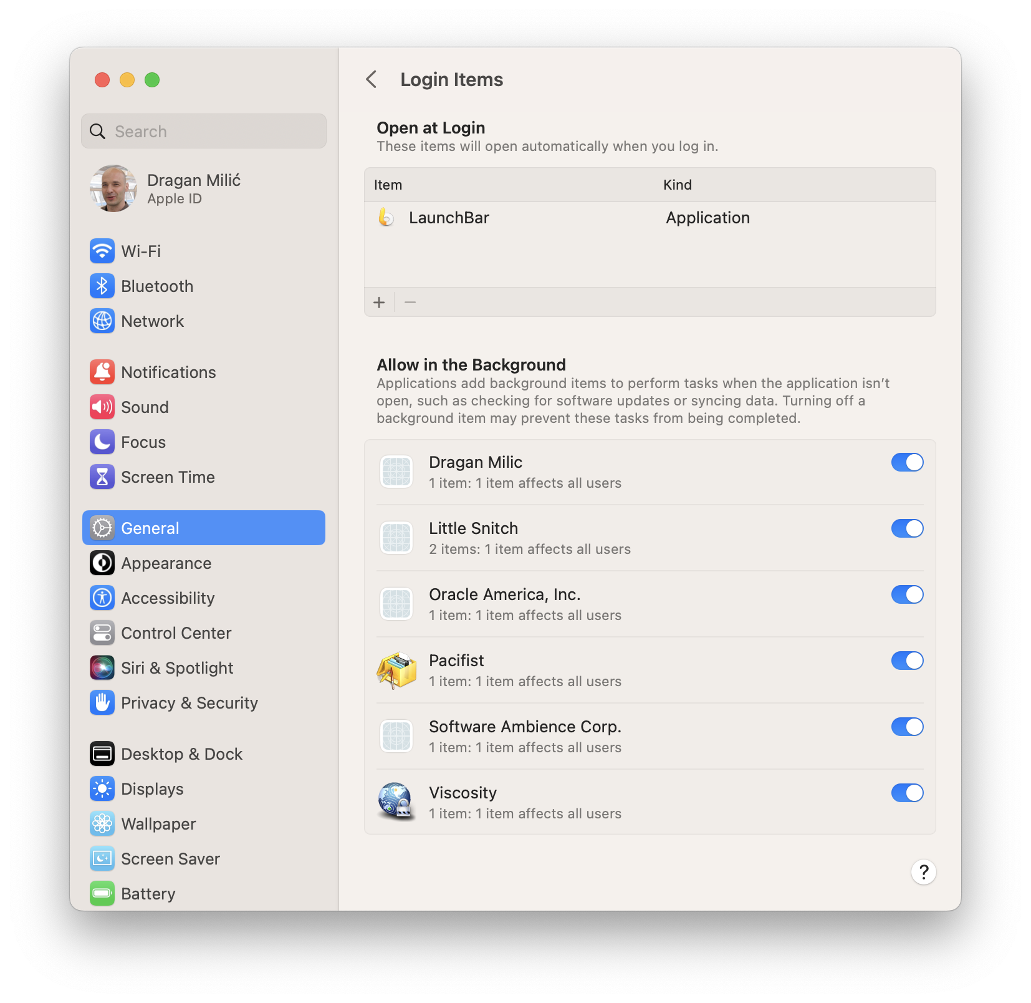Image resolution: width=1031 pixels, height=1003 pixels.
Task: Select the LaunchBar row name
Action: coord(449,218)
